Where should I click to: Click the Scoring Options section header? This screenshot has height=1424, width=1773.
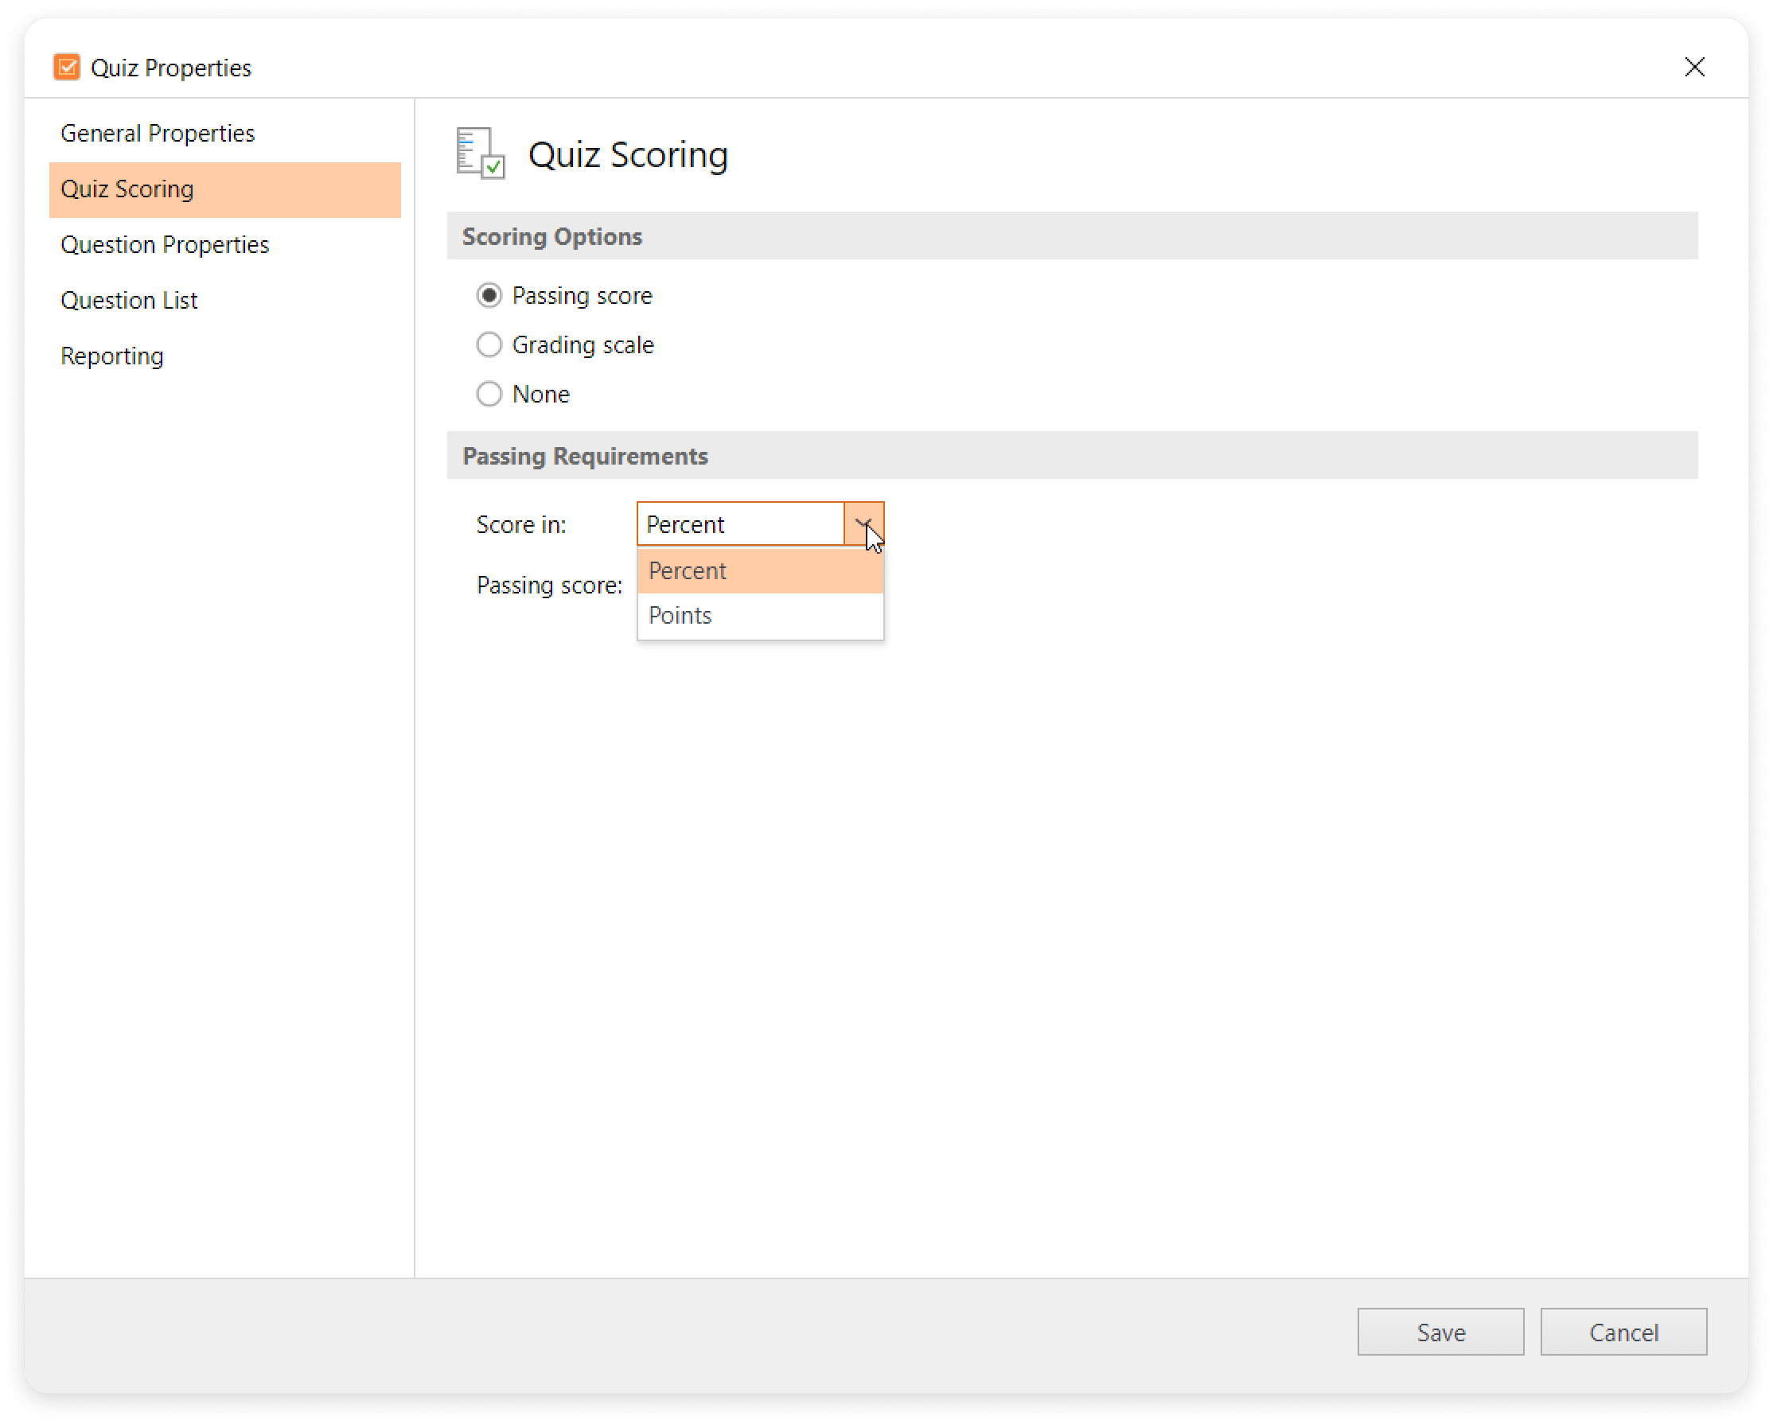click(x=551, y=237)
